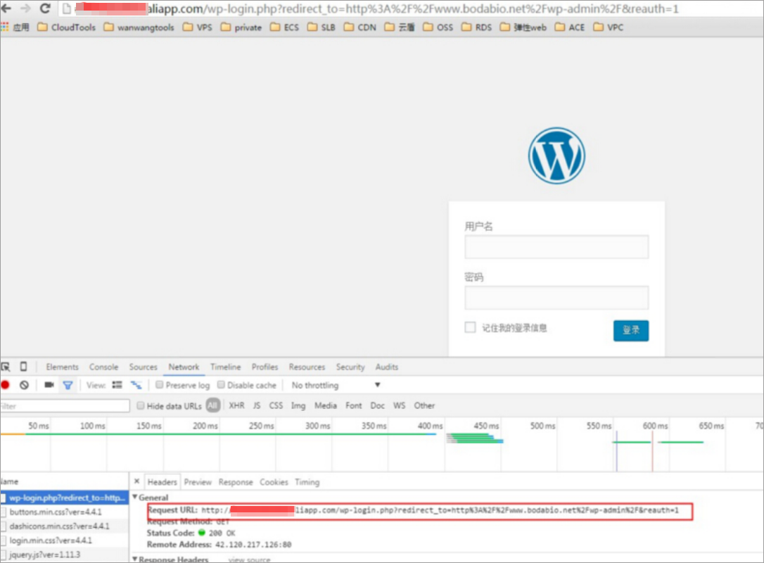Open the ACE bookmark folder
764x563 pixels.
[x=570, y=27]
